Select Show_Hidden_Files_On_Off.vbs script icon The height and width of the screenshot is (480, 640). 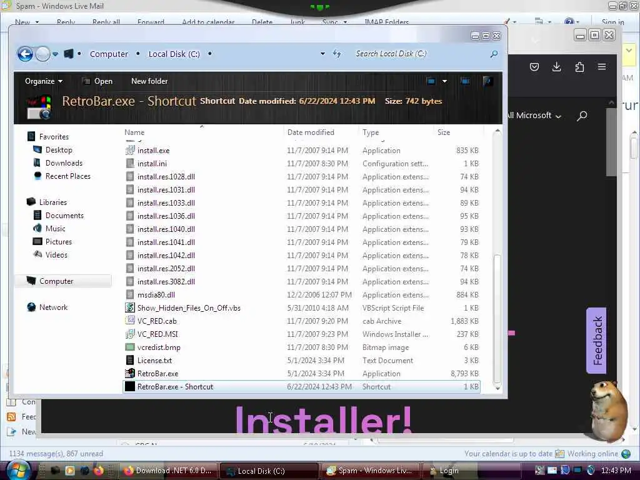(130, 307)
